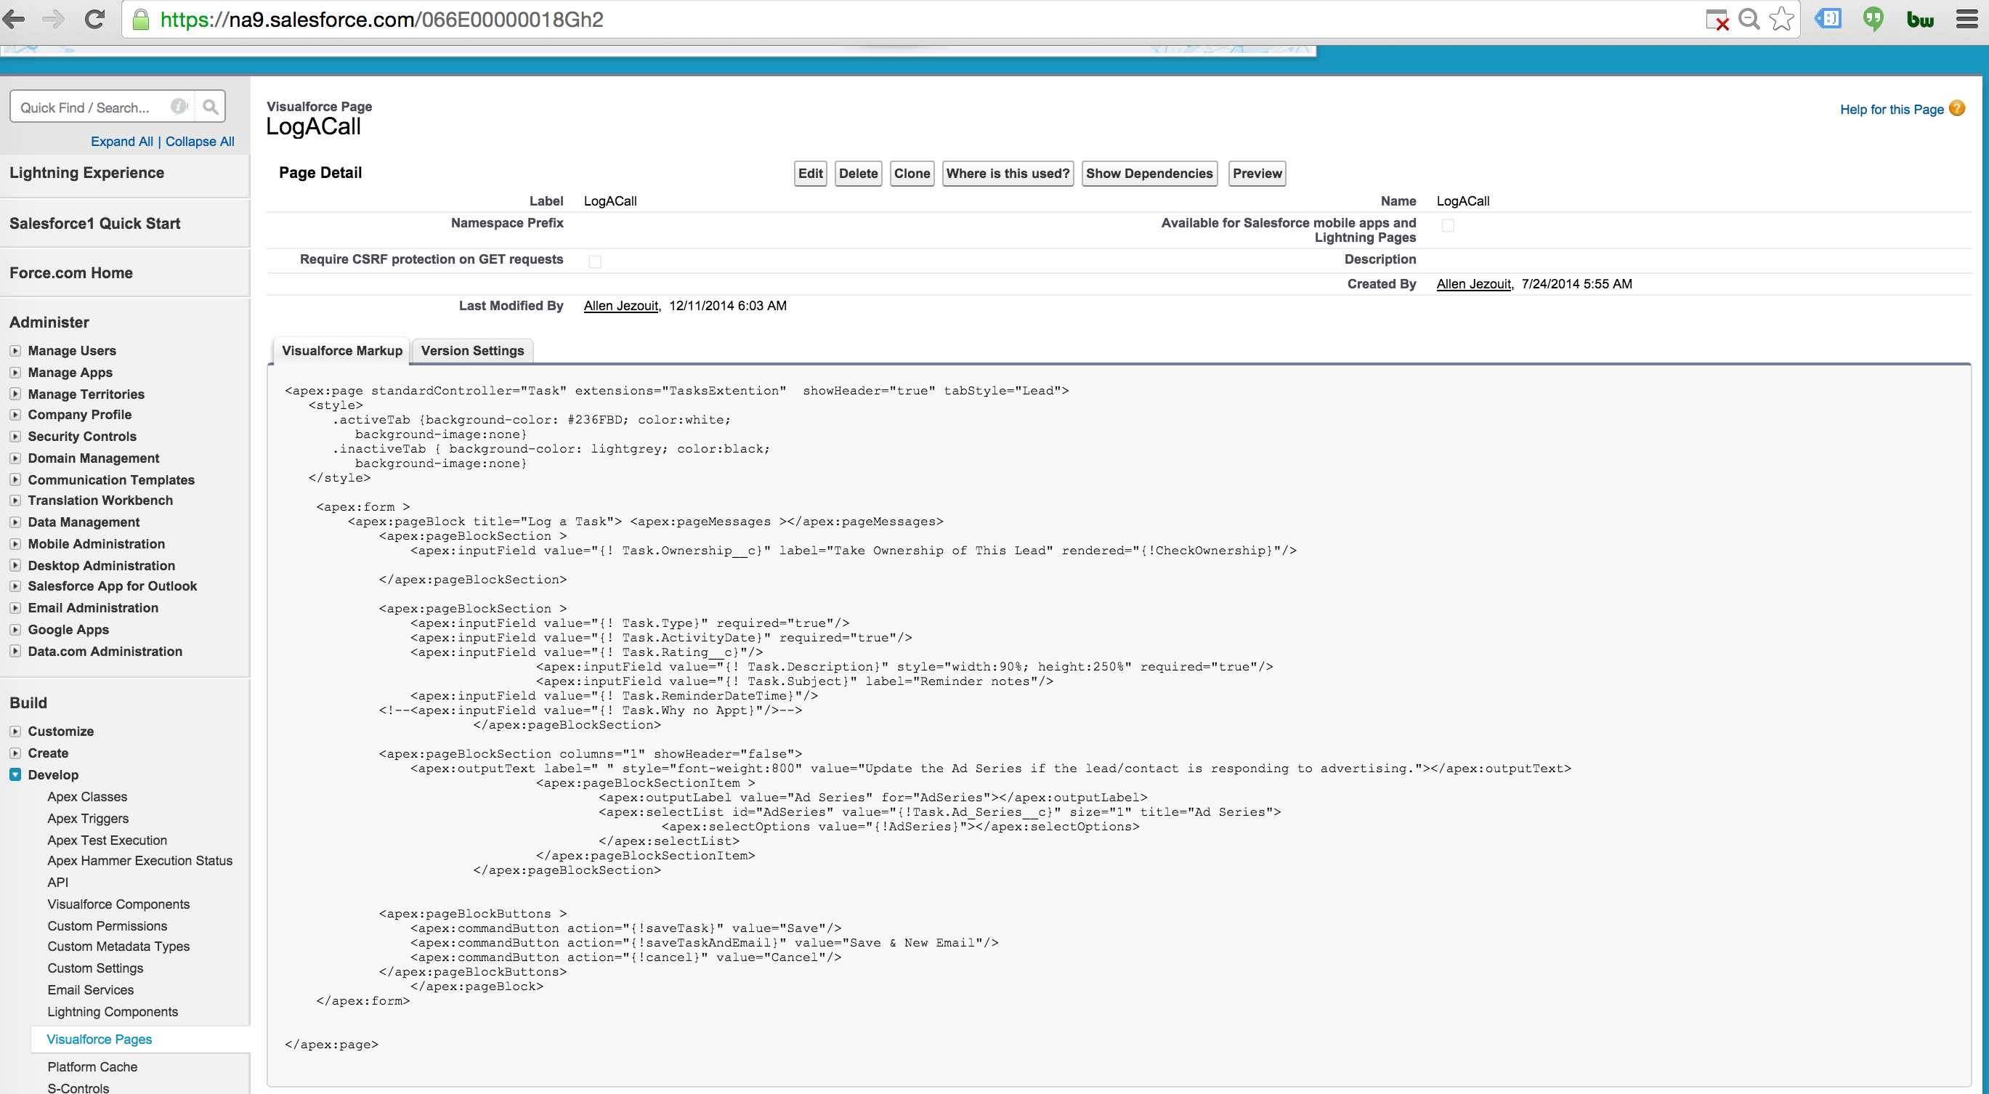Click the blocked popup icon in address bar

[1717, 20]
